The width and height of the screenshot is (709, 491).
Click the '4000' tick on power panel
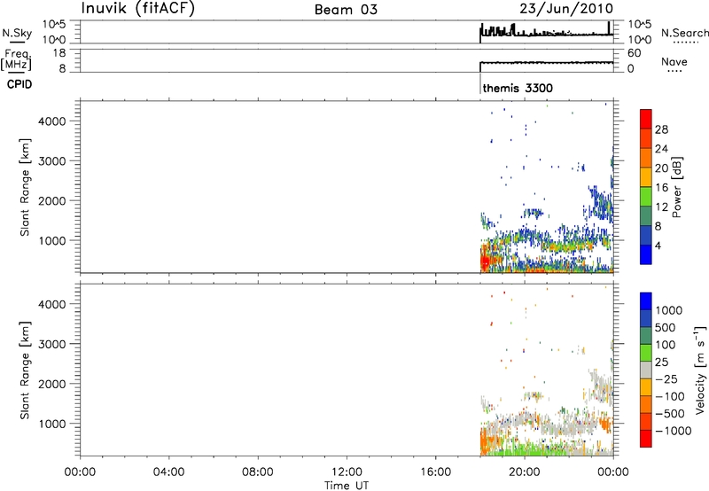tap(52, 121)
